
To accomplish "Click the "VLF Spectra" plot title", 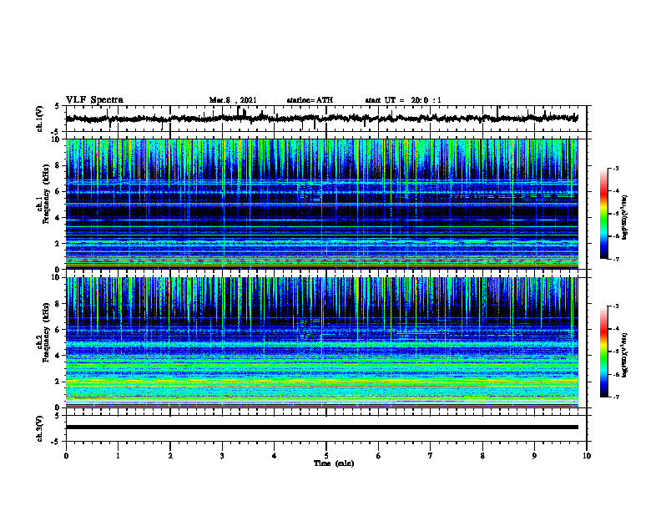I will [94, 100].
